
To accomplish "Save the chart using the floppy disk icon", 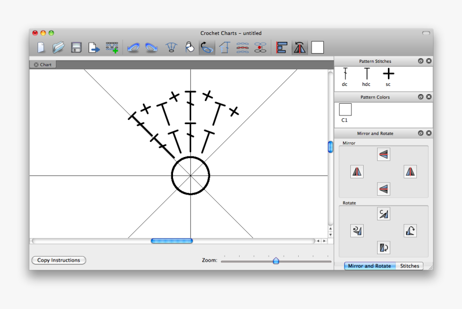I will [76, 48].
